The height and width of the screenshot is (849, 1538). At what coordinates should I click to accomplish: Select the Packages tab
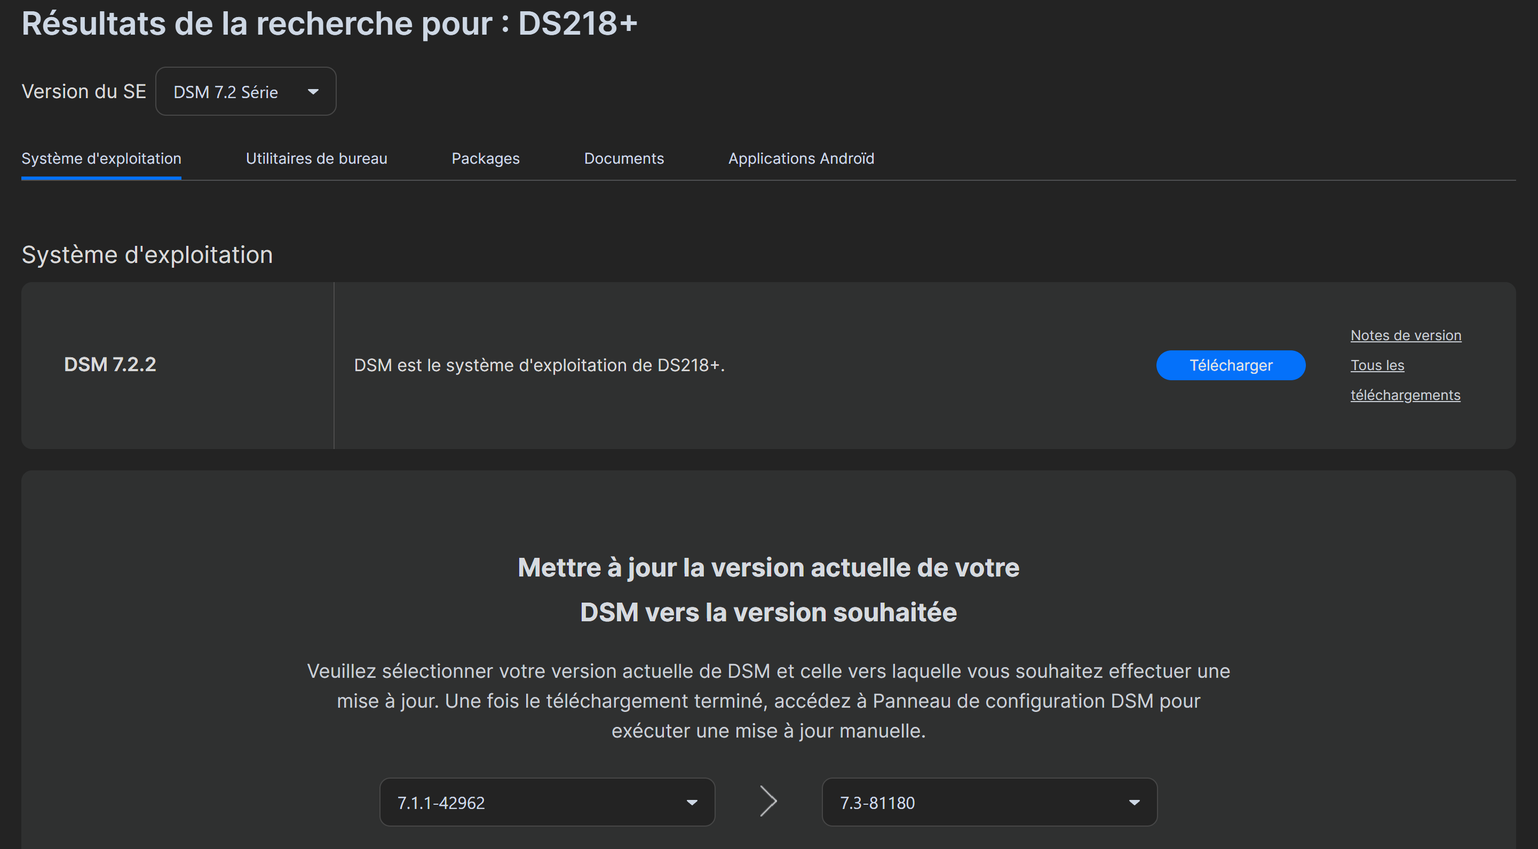pos(485,158)
